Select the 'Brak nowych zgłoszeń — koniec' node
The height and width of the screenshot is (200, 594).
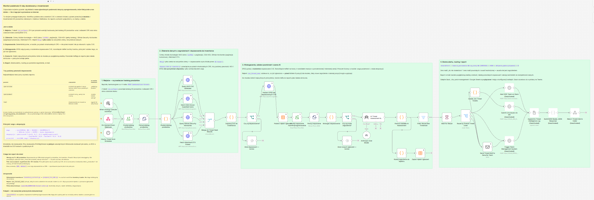tap(347, 141)
